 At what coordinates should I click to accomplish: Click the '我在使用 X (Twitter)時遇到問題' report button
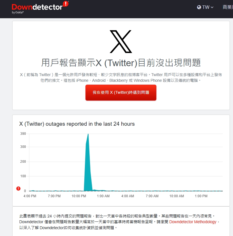(121, 92)
